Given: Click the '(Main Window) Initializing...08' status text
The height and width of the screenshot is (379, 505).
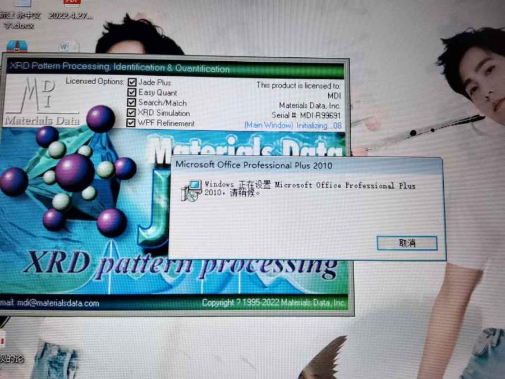Looking at the screenshot, I should point(293,125).
